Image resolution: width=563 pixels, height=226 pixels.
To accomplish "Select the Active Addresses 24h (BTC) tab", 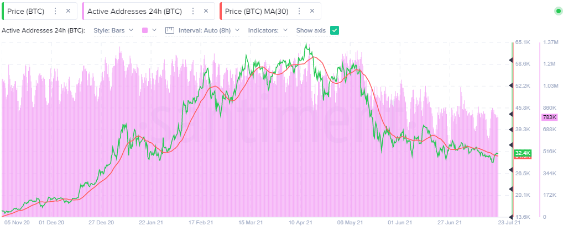I will point(134,11).
